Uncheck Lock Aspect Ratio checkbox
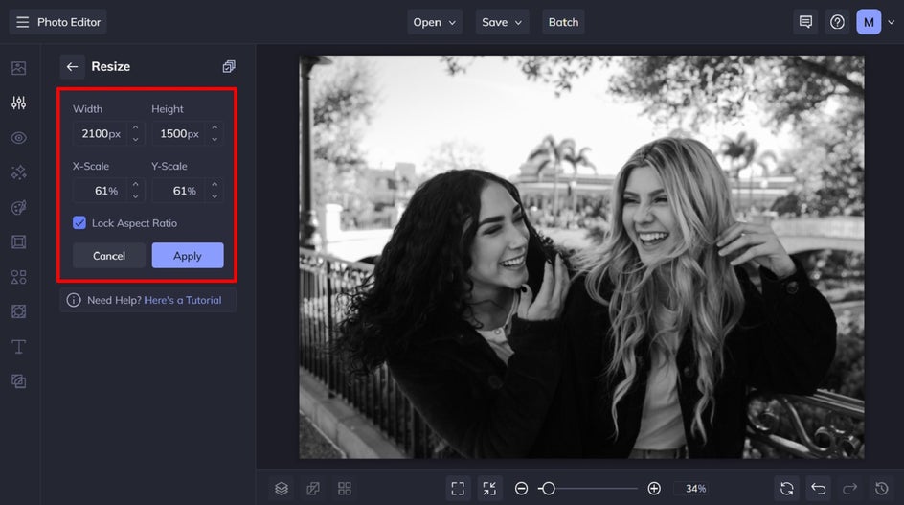904x505 pixels. (x=79, y=222)
